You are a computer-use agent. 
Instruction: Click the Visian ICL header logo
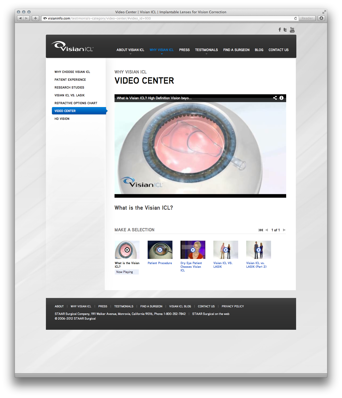click(x=72, y=47)
